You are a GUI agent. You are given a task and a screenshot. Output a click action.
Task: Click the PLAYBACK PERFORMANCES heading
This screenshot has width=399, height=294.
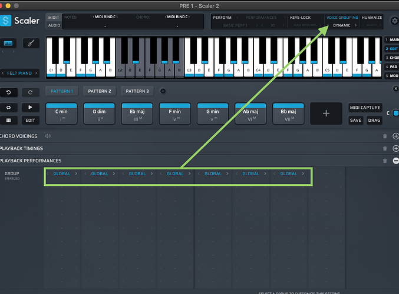31,161
